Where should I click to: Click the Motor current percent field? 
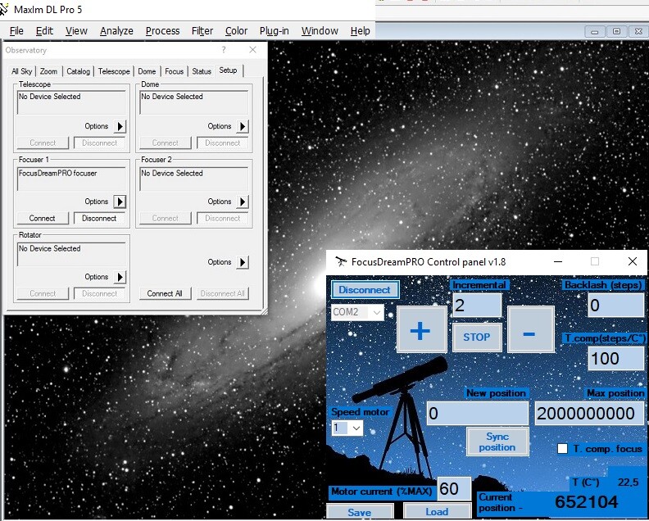click(x=454, y=489)
